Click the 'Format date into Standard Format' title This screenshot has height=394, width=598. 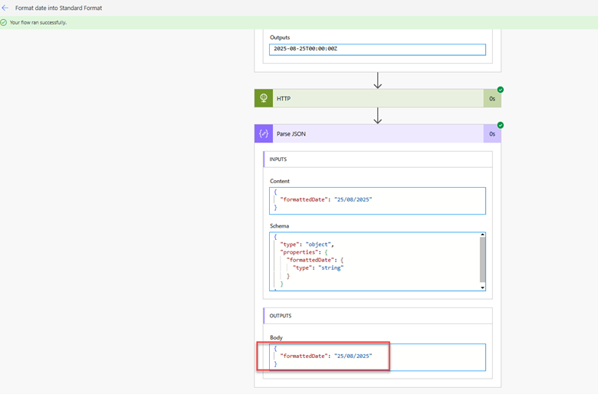[59, 8]
